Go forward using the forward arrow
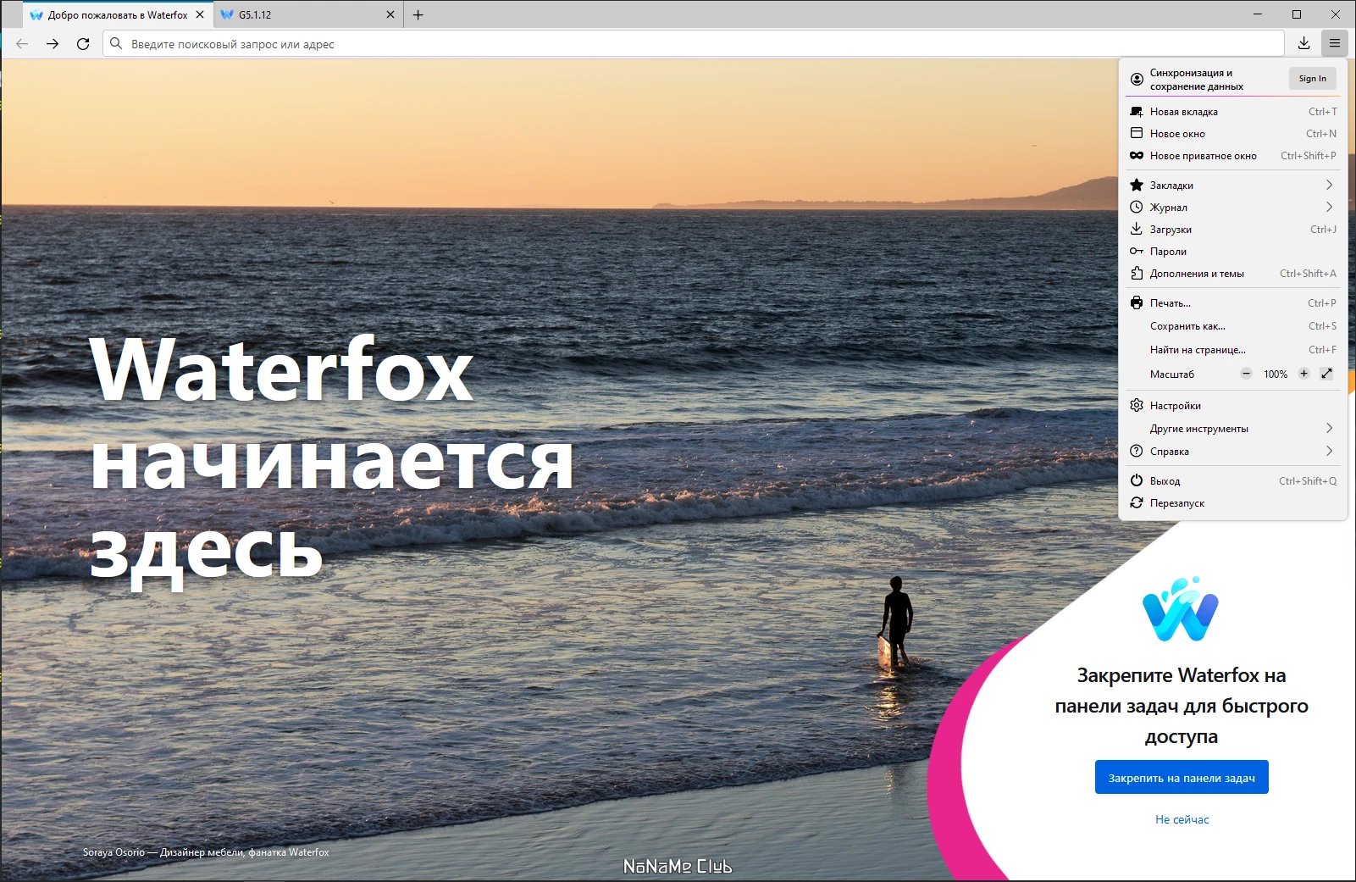 point(53,44)
